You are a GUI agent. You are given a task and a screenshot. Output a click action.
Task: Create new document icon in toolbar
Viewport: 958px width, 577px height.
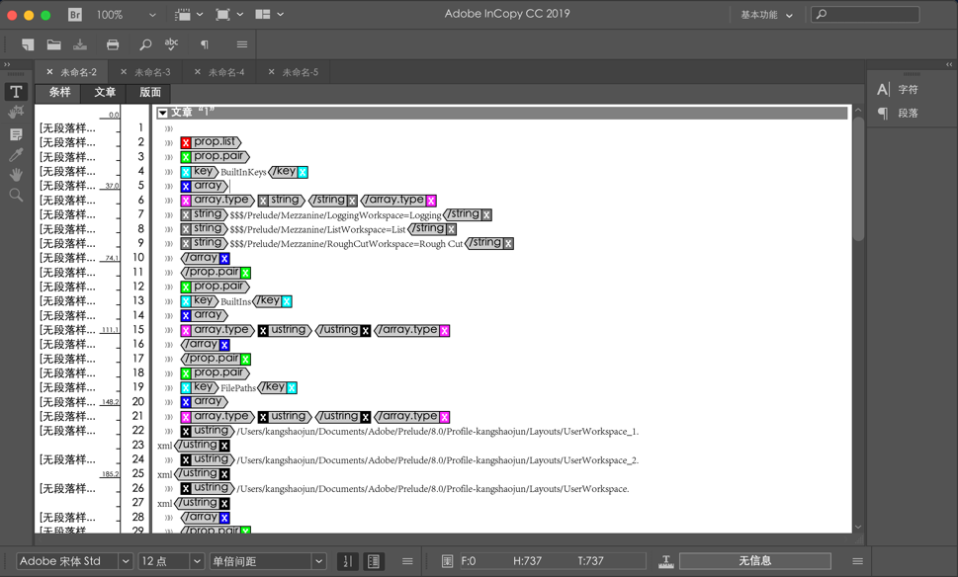pyautogui.click(x=27, y=43)
